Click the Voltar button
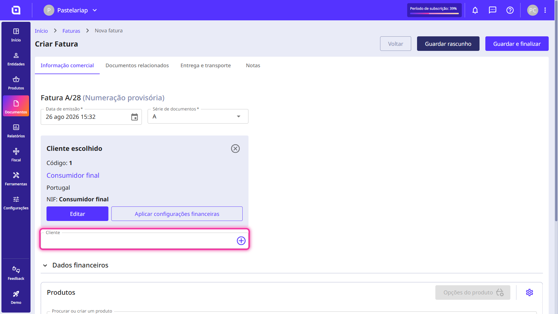Viewport: 558px width, 314px height. point(396,44)
